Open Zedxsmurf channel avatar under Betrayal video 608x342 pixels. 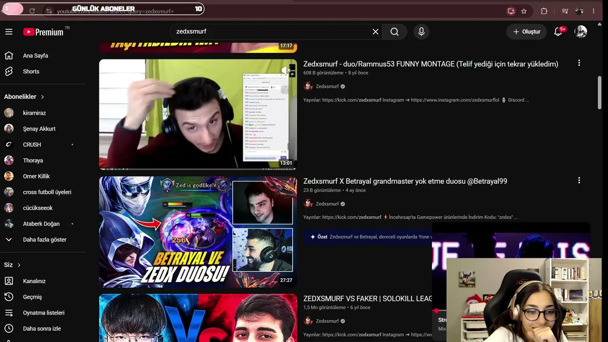[x=308, y=204]
